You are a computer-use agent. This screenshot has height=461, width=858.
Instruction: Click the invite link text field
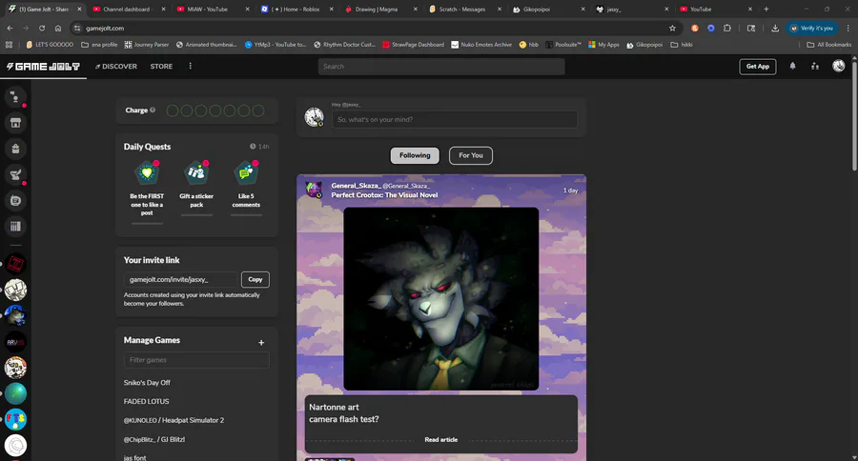(180, 279)
